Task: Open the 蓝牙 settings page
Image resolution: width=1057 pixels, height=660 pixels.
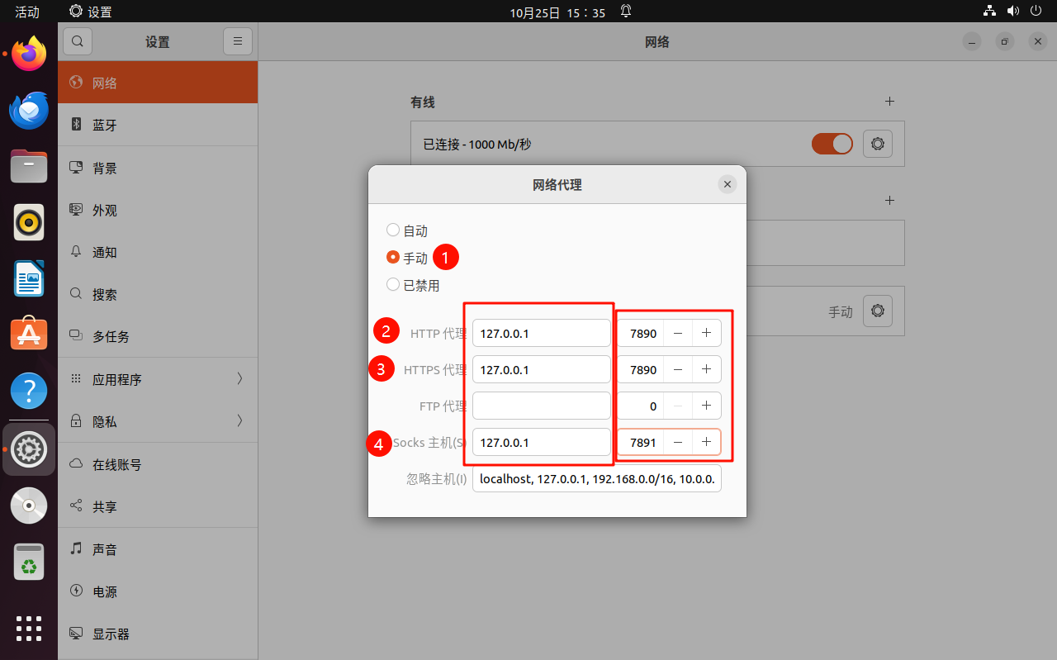Action: (158, 126)
